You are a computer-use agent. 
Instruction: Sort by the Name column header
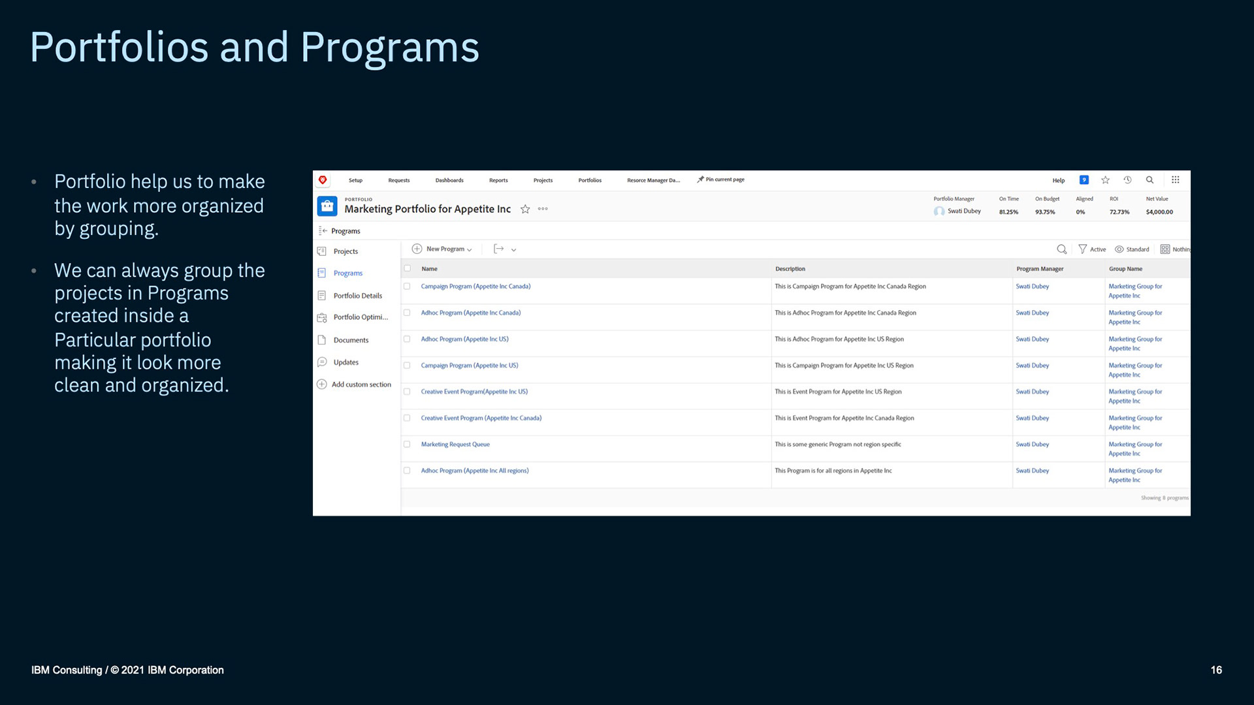pos(429,268)
